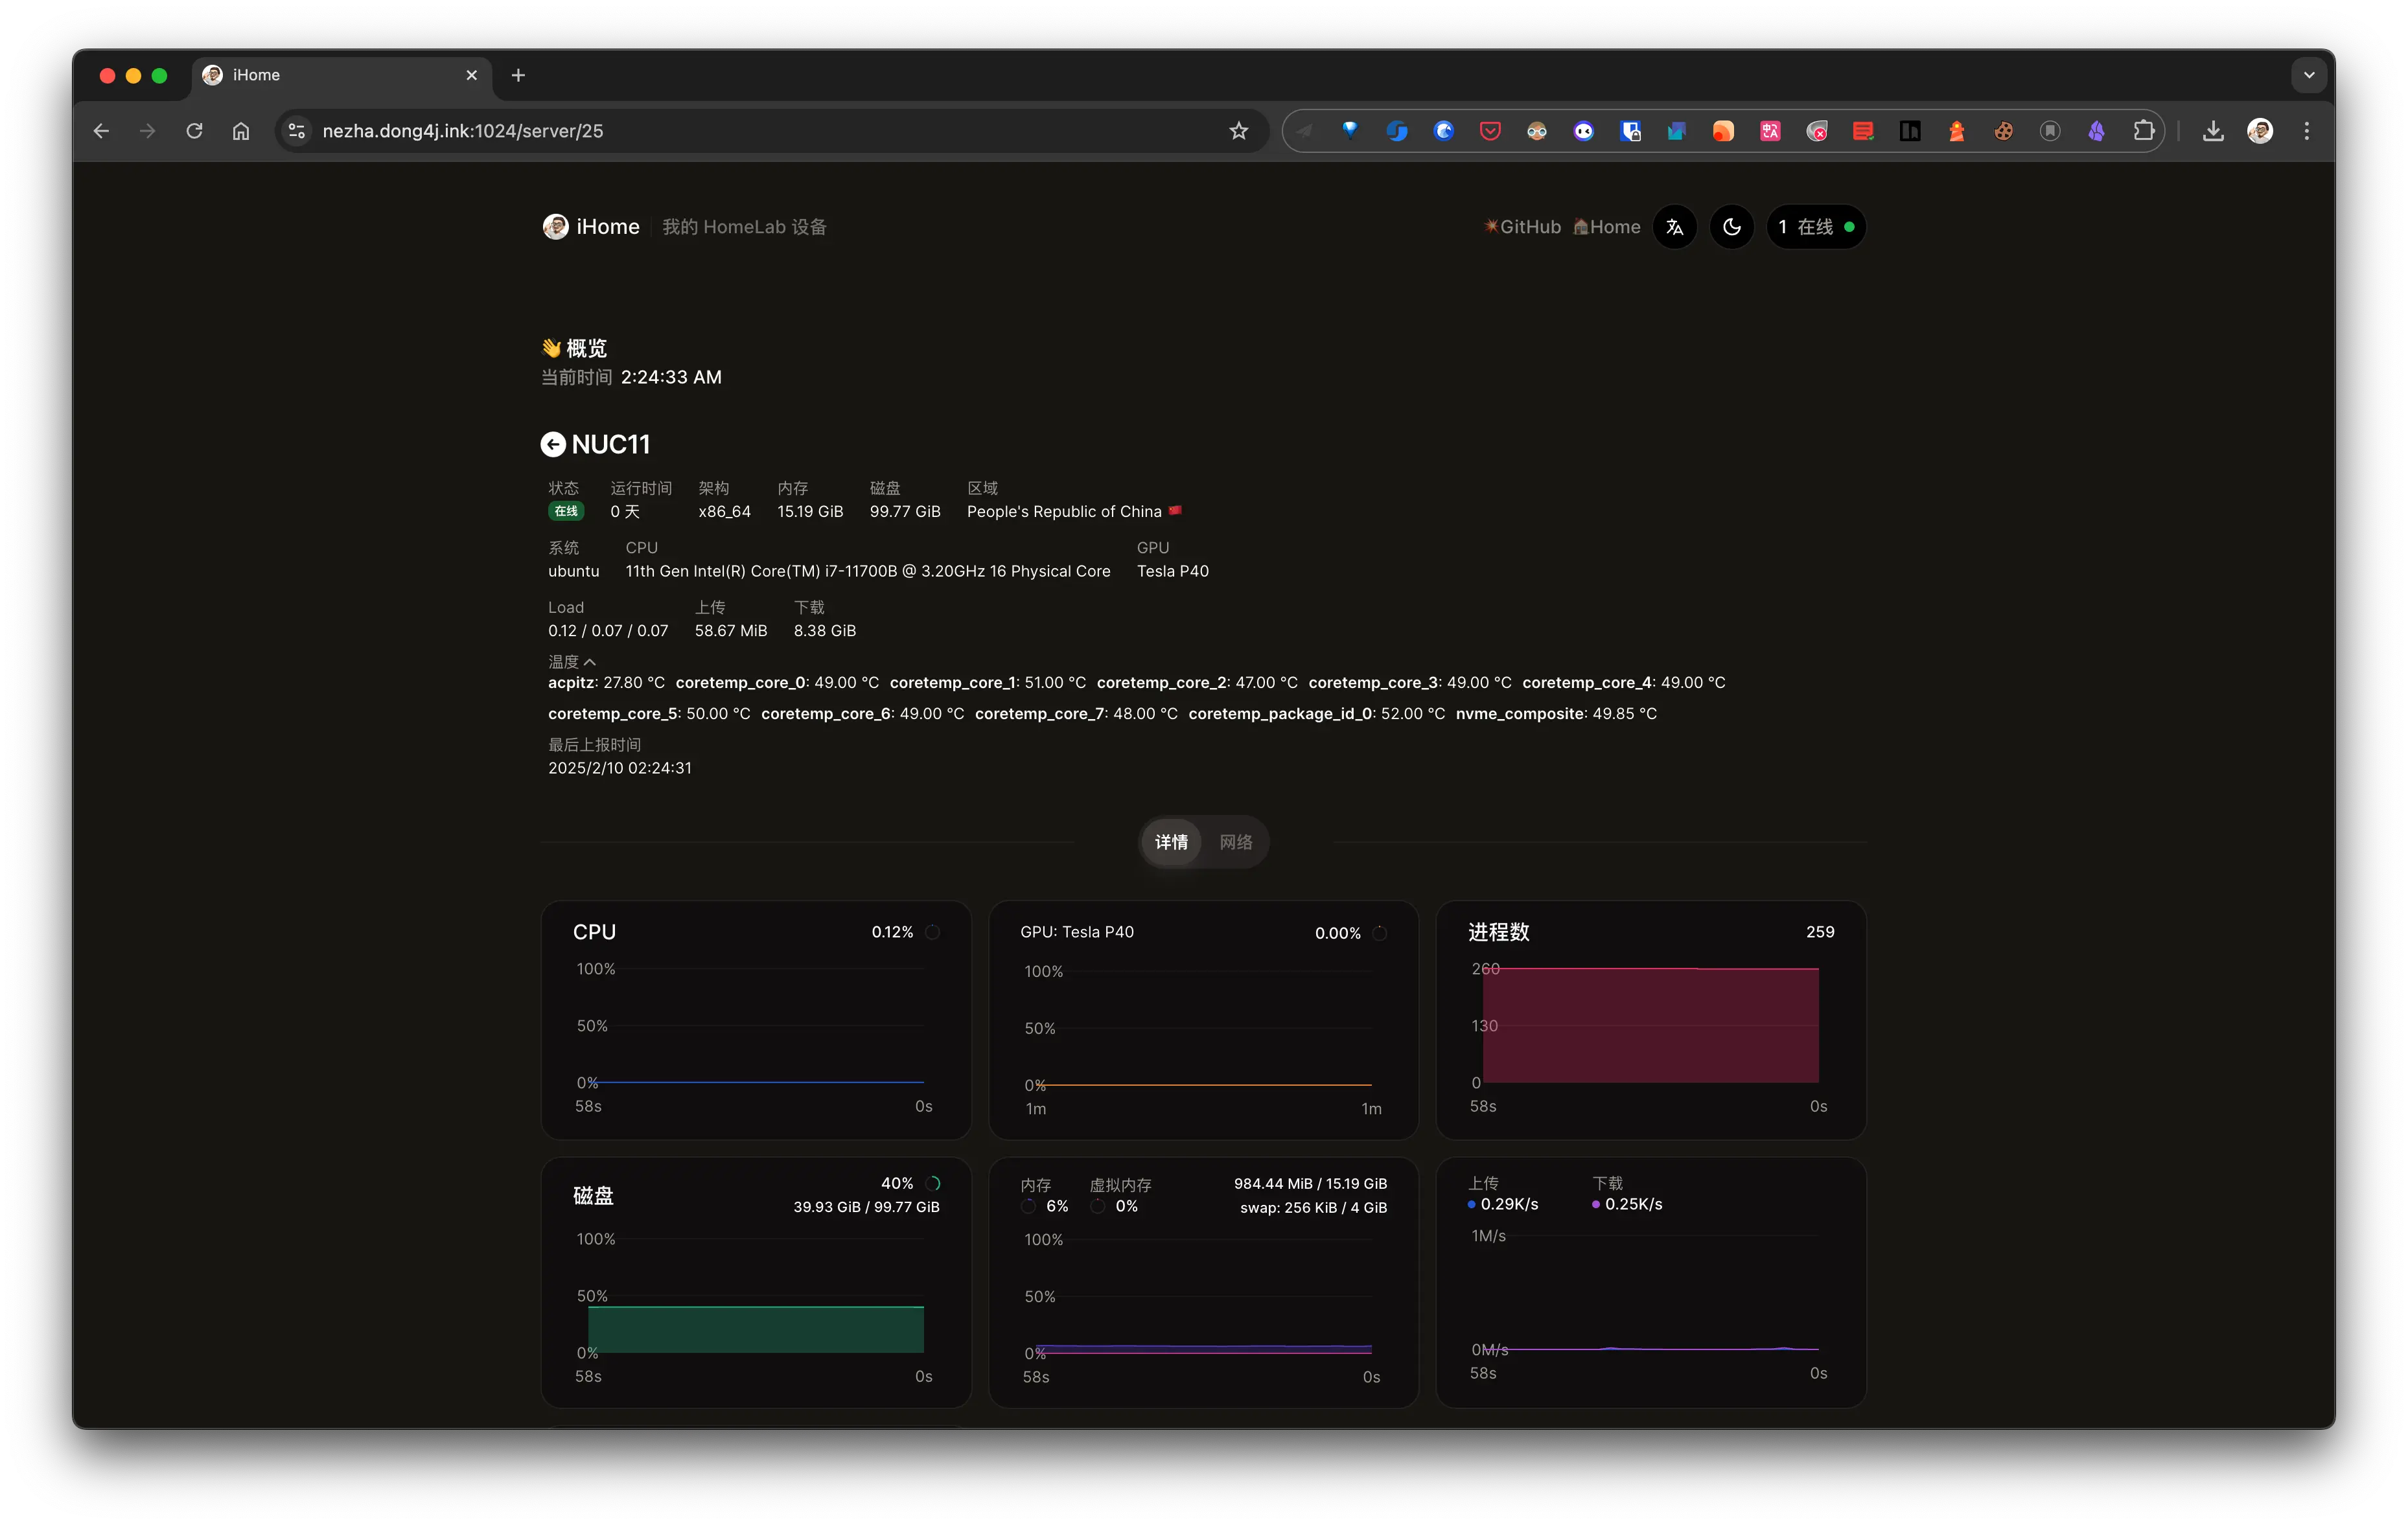Open the language switcher icon

click(1675, 227)
